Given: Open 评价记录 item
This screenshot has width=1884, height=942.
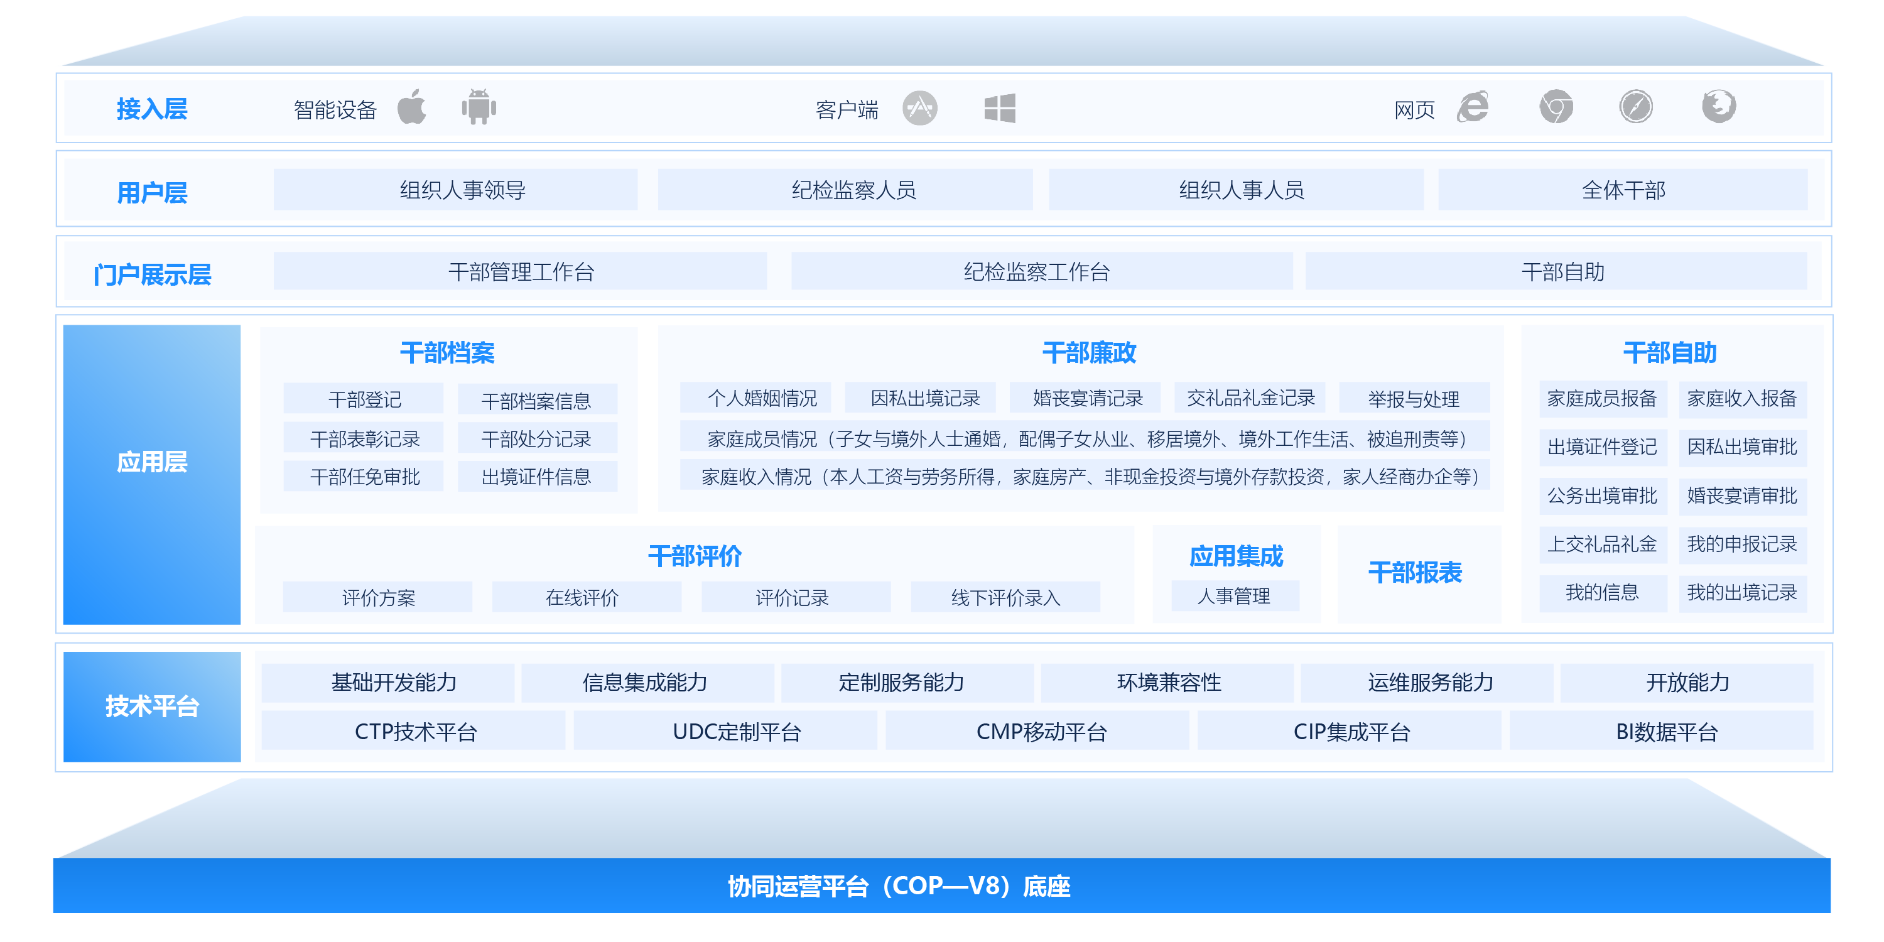Looking at the screenshot, I should coord(796,597).
